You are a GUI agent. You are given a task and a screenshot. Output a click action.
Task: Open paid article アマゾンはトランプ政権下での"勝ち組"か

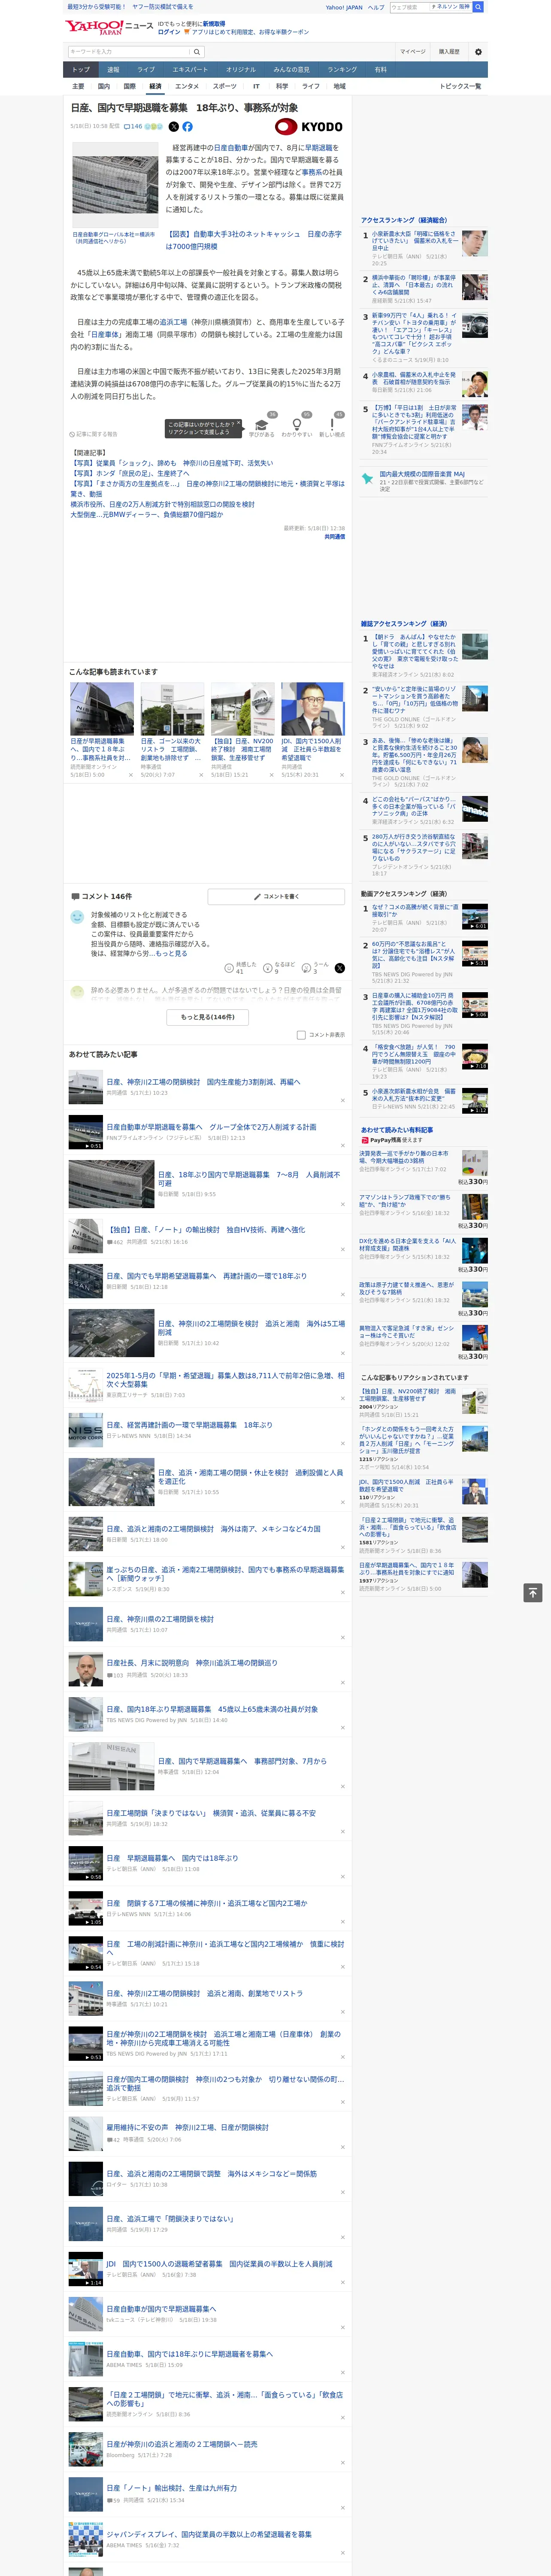[x=405, y=1200]
